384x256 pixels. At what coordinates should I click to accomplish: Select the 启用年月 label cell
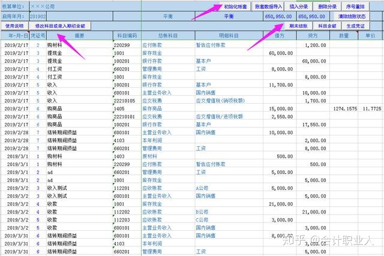[14, 16]
